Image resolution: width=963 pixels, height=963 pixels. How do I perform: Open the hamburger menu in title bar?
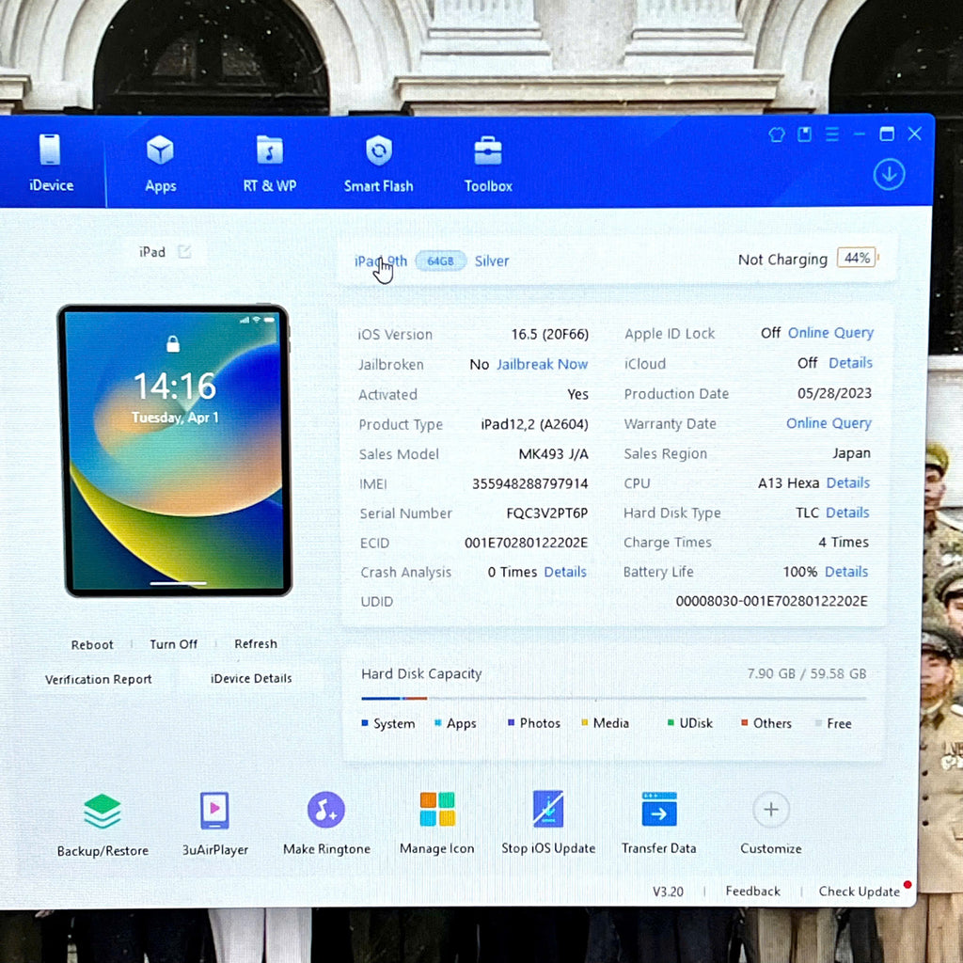(x=832, y=134)
